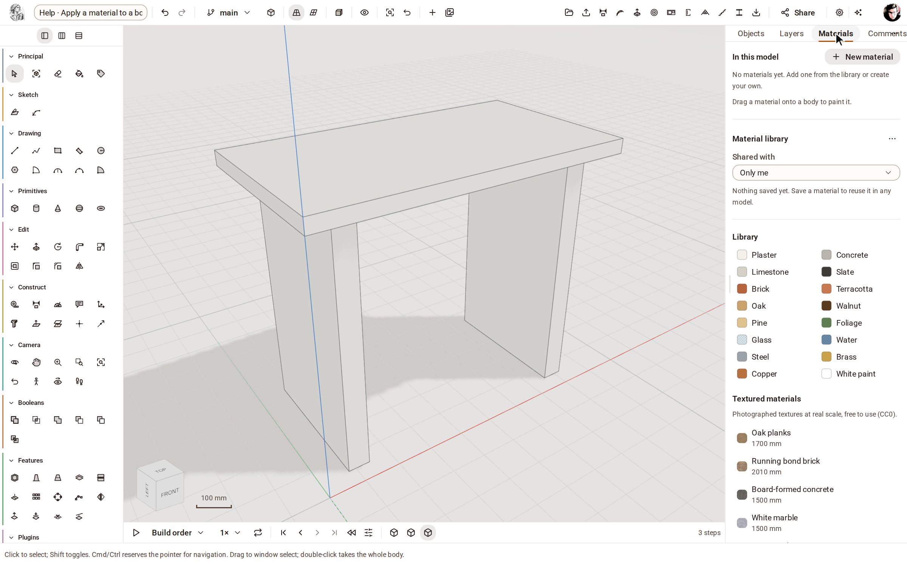Open the Materials tab
The width and height of the screenshot is (907, 566).
point(836,34)
